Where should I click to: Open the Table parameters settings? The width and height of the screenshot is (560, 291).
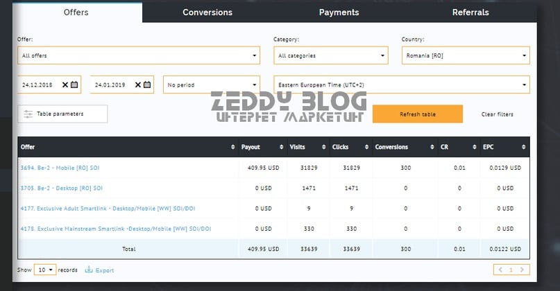click(x=62, y=114)
